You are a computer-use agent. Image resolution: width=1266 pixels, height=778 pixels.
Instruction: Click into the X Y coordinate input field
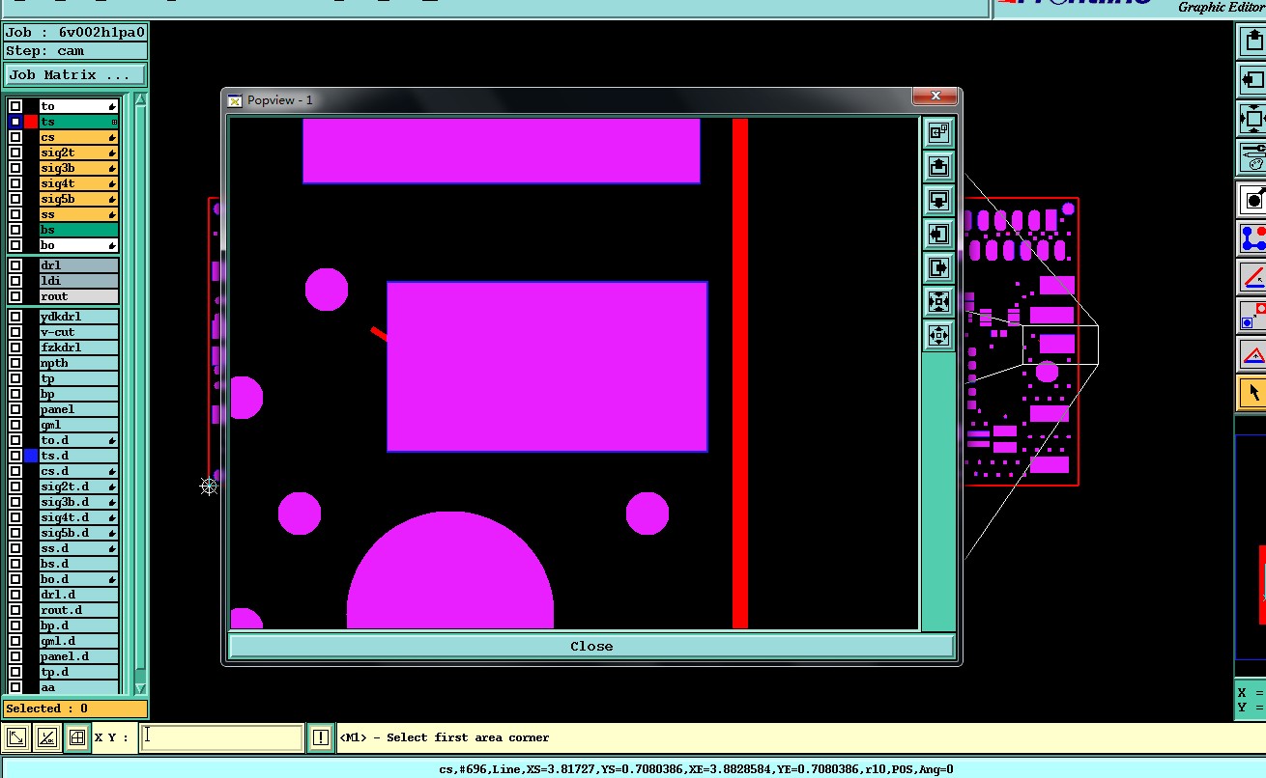(221, 738)
